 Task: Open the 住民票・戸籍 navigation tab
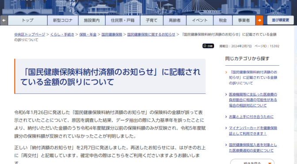123,20
